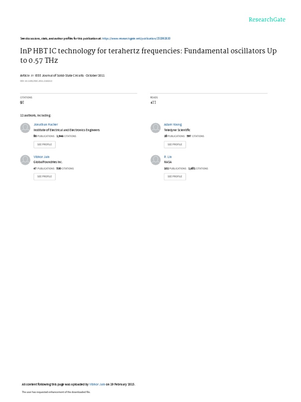Open R. Lin author name link
The width and height of the screenshot is (301, 402).
click(168, 157)
